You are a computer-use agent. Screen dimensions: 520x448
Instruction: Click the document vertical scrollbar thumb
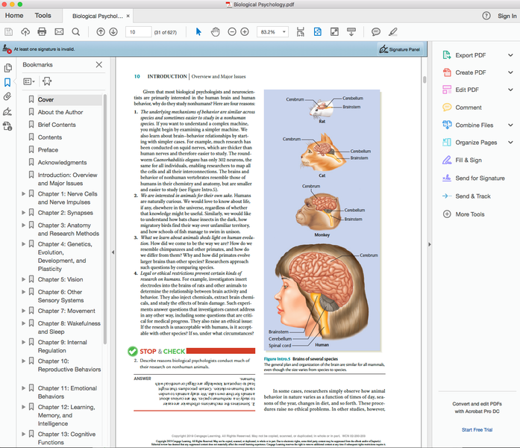425,80
